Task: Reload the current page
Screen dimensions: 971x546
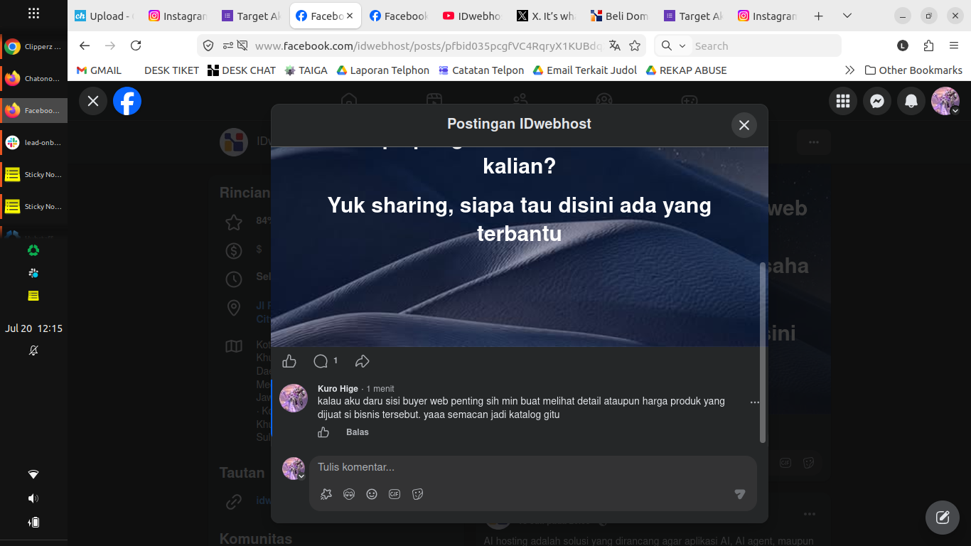Action: click(x=136, y=45)
